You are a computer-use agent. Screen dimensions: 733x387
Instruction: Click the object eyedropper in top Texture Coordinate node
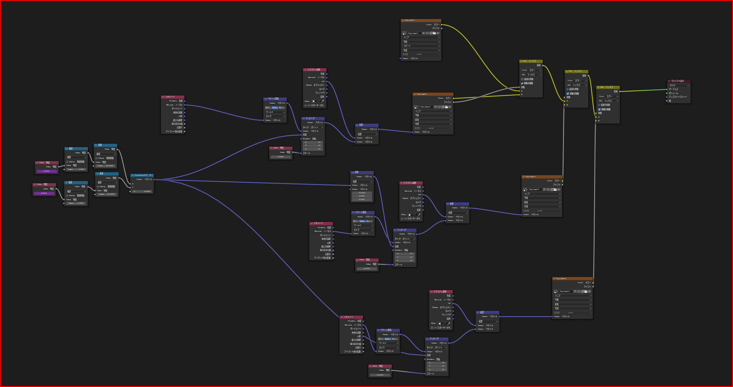[323, 101]
